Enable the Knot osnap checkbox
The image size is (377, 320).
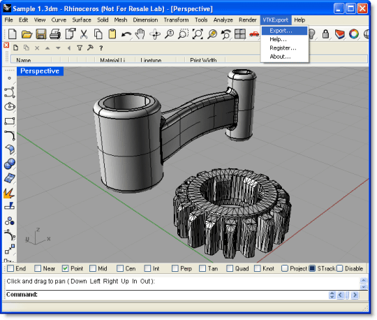[258, 268]
